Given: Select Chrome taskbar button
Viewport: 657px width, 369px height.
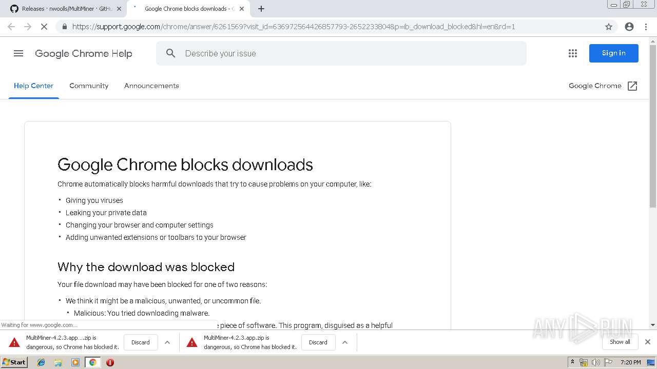Looking at the screenshot, I should pyautogui.click(x=92, y=362).
